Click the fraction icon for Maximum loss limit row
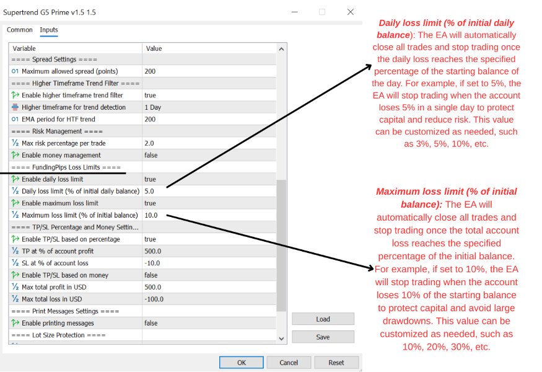This screenshot has height=372, width=542. (15, 215)
